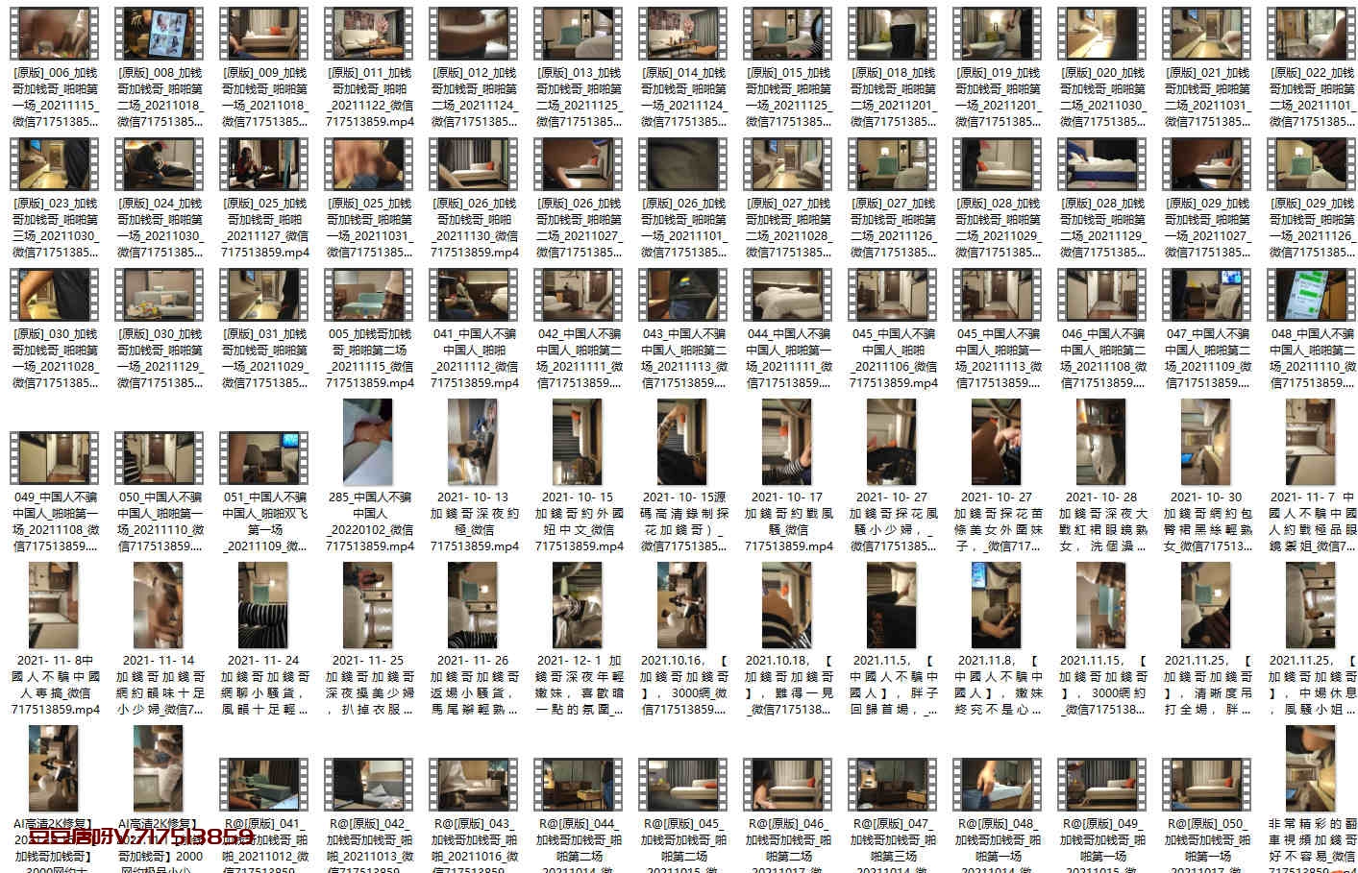The height and width of the screenshot is (873, 1358).
Task: Select the file named 2021.11.15
Action: [x=1103, y=606]
